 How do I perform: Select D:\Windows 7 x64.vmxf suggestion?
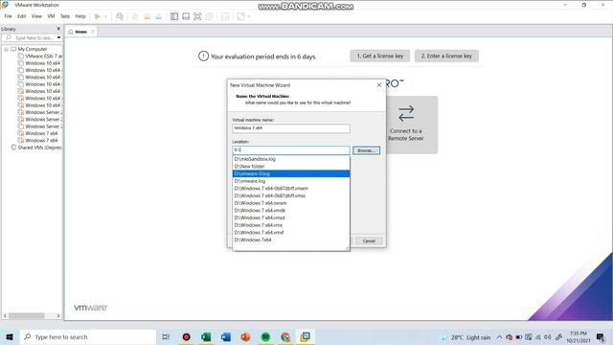[291, 232]
